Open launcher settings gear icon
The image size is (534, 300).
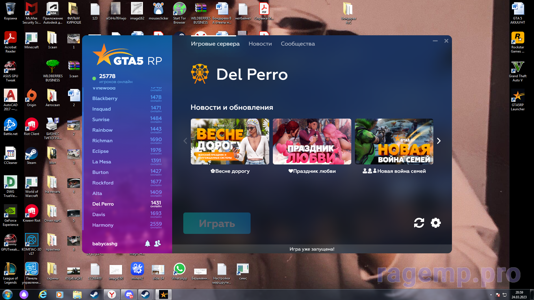[436, 223]
